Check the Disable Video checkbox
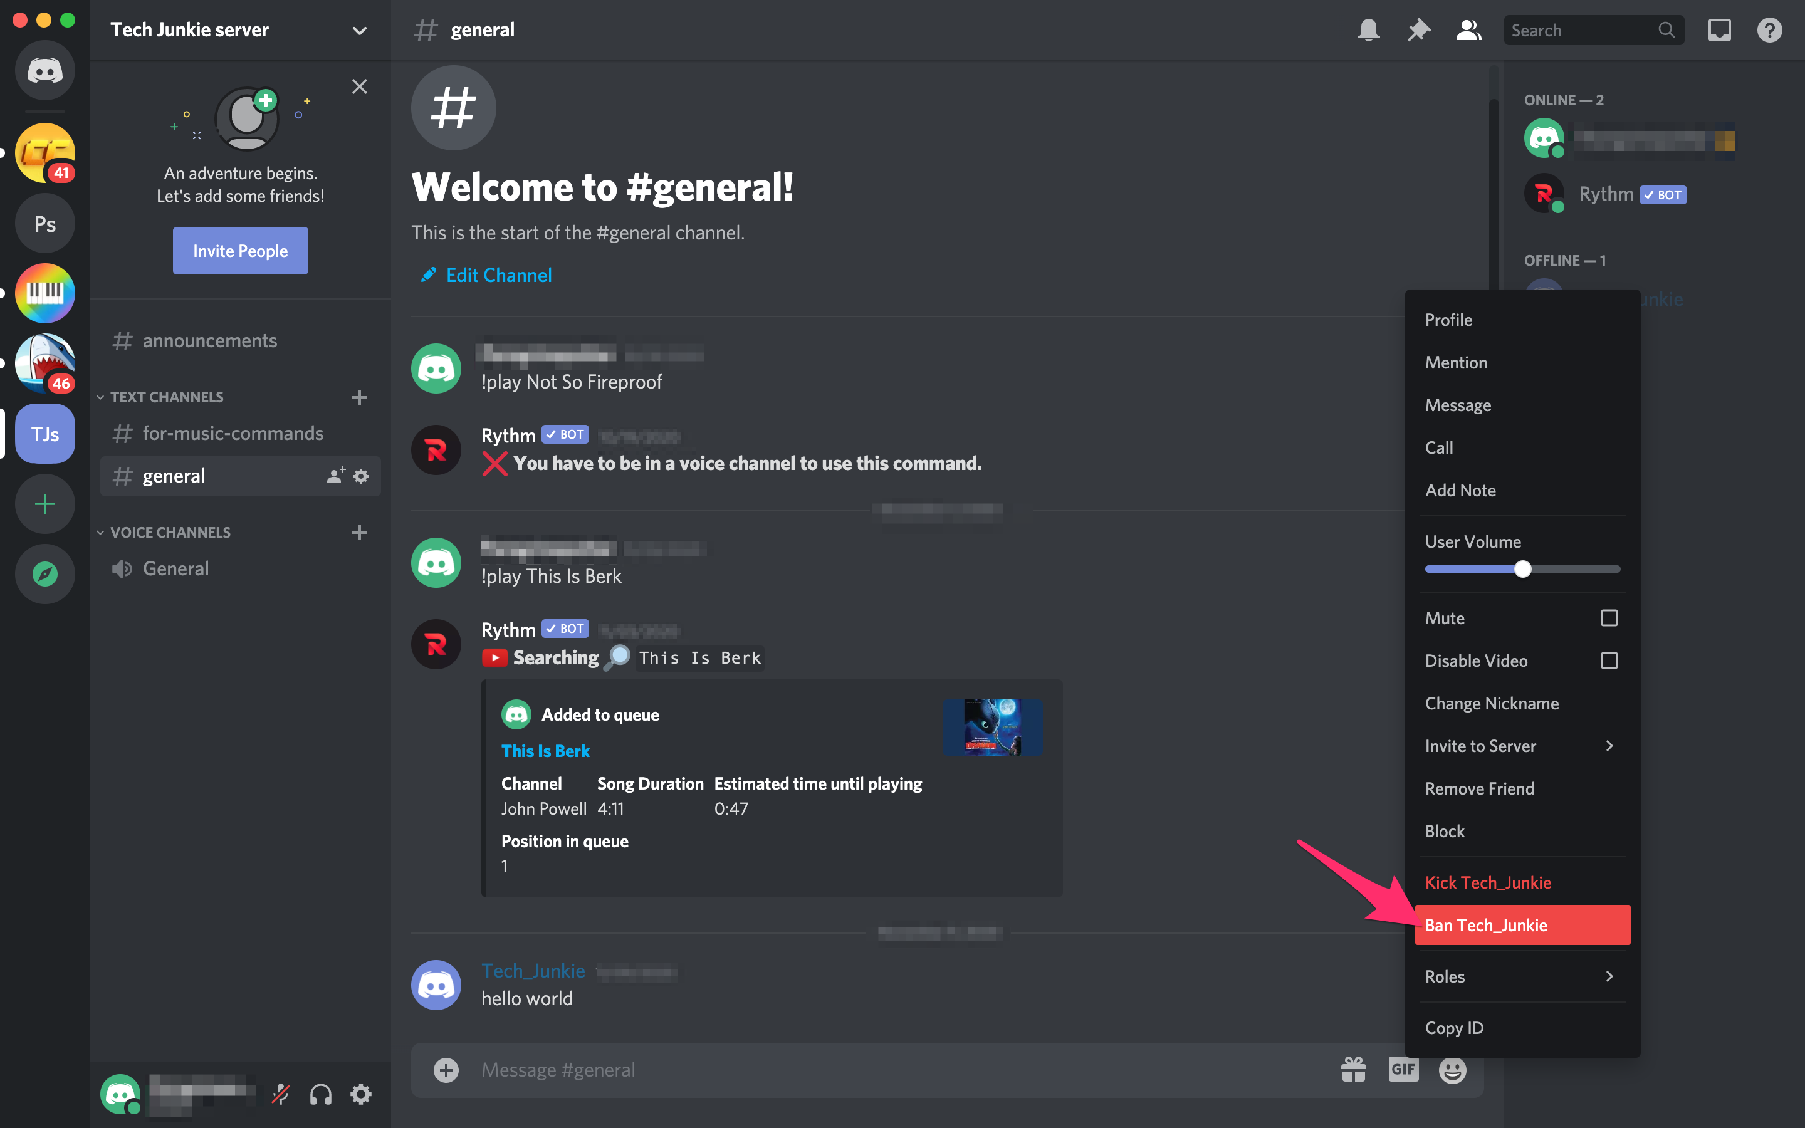This screenshot has height=1128, width=1805. click(x=1609, y=661)
